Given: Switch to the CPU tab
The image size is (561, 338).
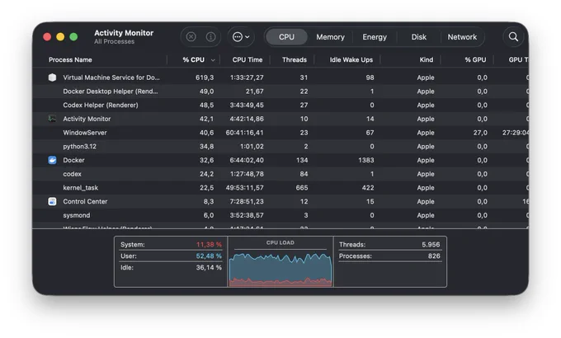Looking at the screenshot, I should point(286,37).
